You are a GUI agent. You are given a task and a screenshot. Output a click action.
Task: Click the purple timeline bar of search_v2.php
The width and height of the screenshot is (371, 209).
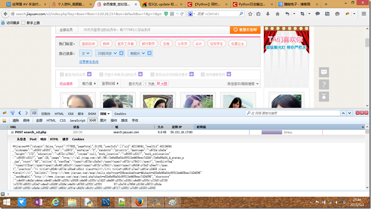coord(272,132)
